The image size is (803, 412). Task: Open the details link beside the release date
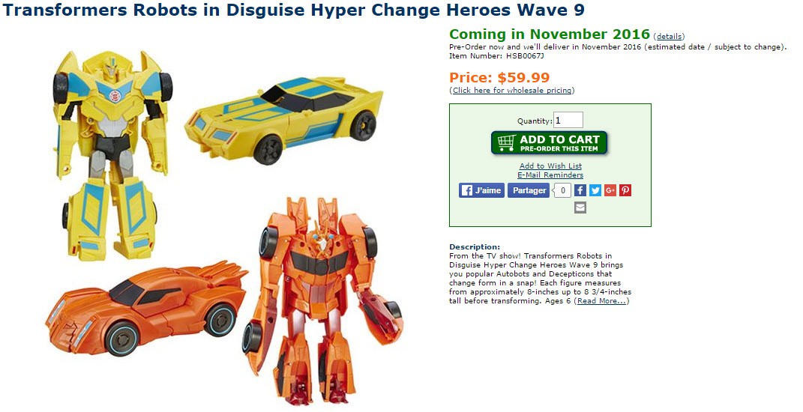point(670,37)
